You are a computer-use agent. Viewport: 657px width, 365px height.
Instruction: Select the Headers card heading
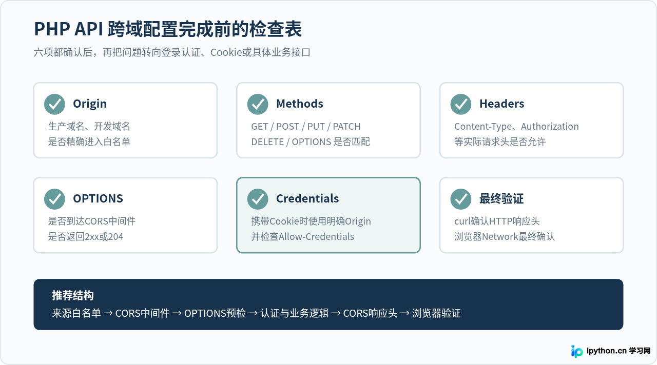501,104
